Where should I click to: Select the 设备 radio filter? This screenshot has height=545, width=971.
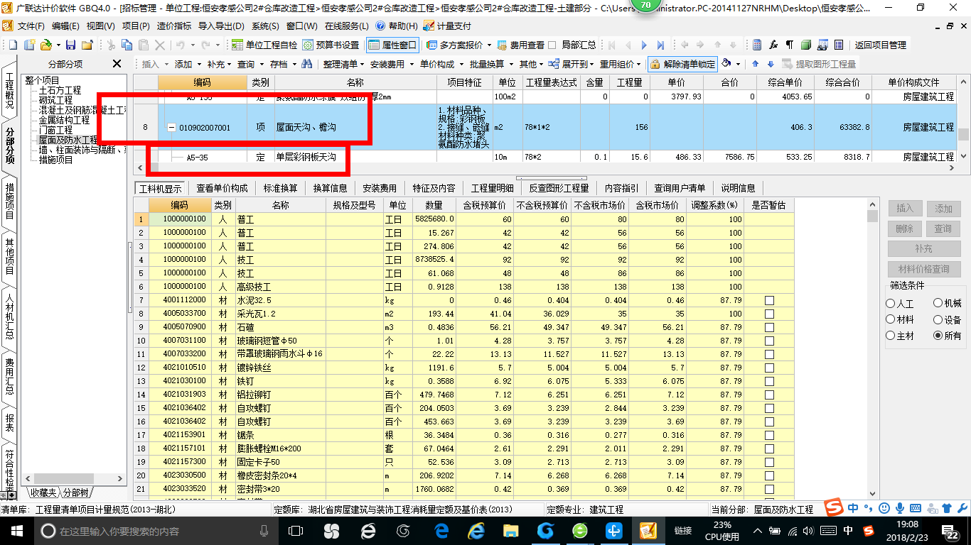938,319
